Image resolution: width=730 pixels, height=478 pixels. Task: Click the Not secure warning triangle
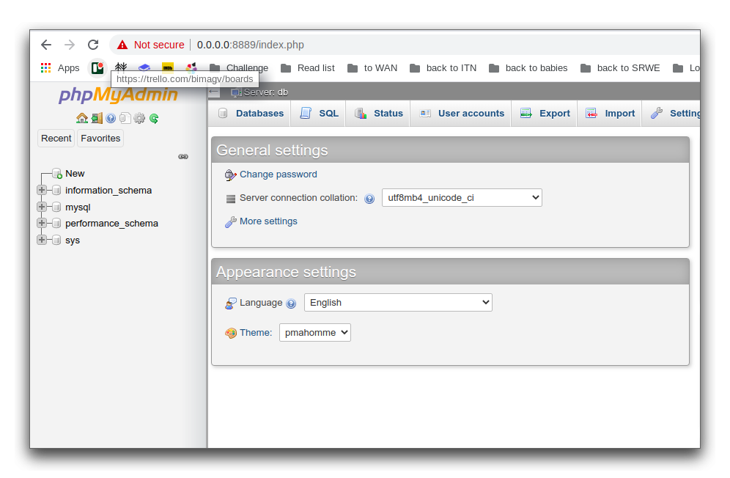(122, 45)
